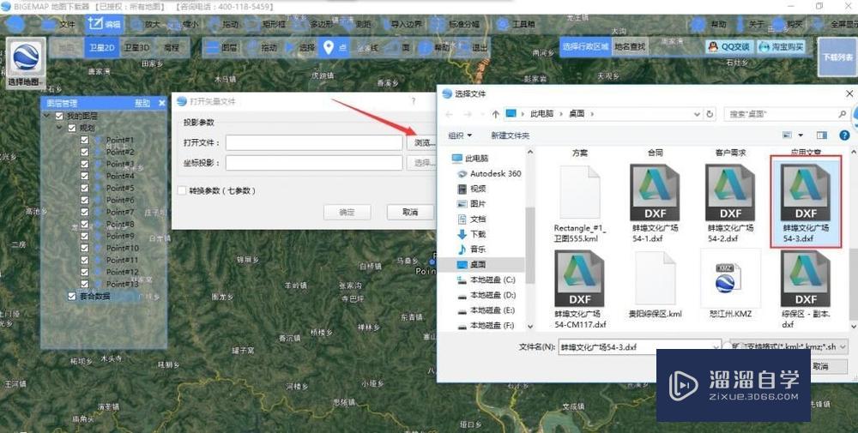Select the 线 line drawing tool
The height and width of the screenshot is (433, 858).
[366, 48]
